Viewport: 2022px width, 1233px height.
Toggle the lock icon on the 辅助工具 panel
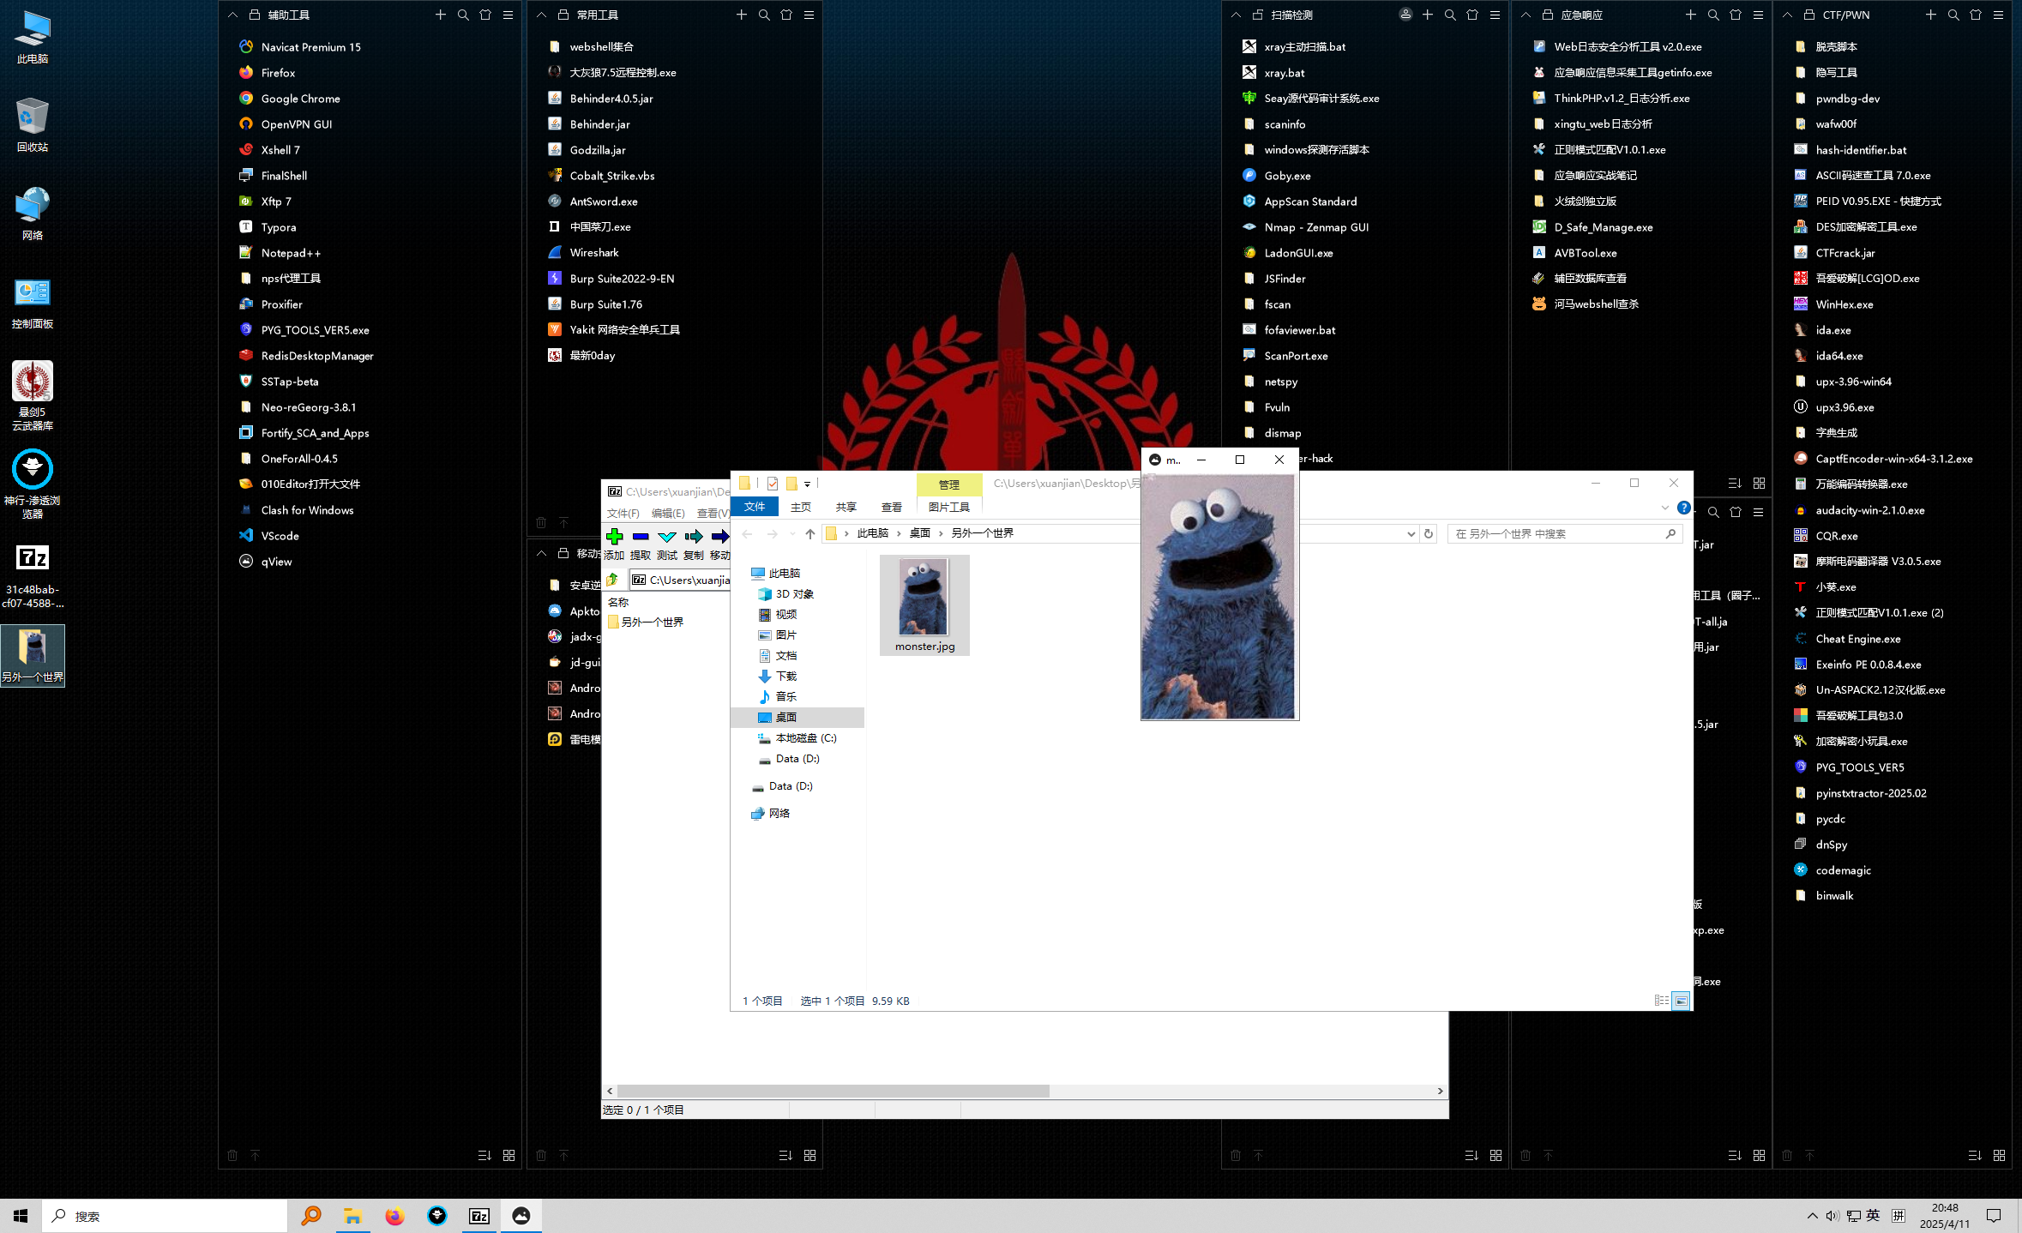point(255,15)
